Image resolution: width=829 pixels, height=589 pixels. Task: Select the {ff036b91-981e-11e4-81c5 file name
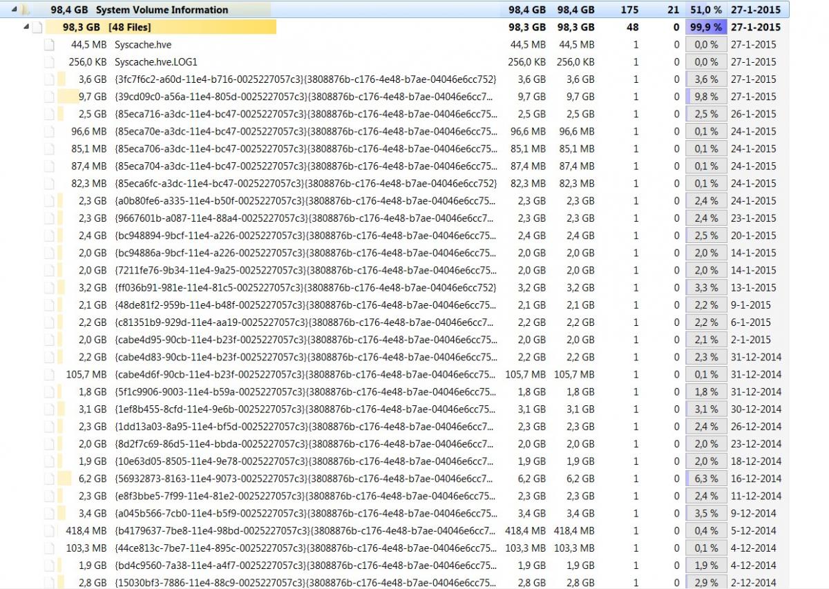point(305,287)
